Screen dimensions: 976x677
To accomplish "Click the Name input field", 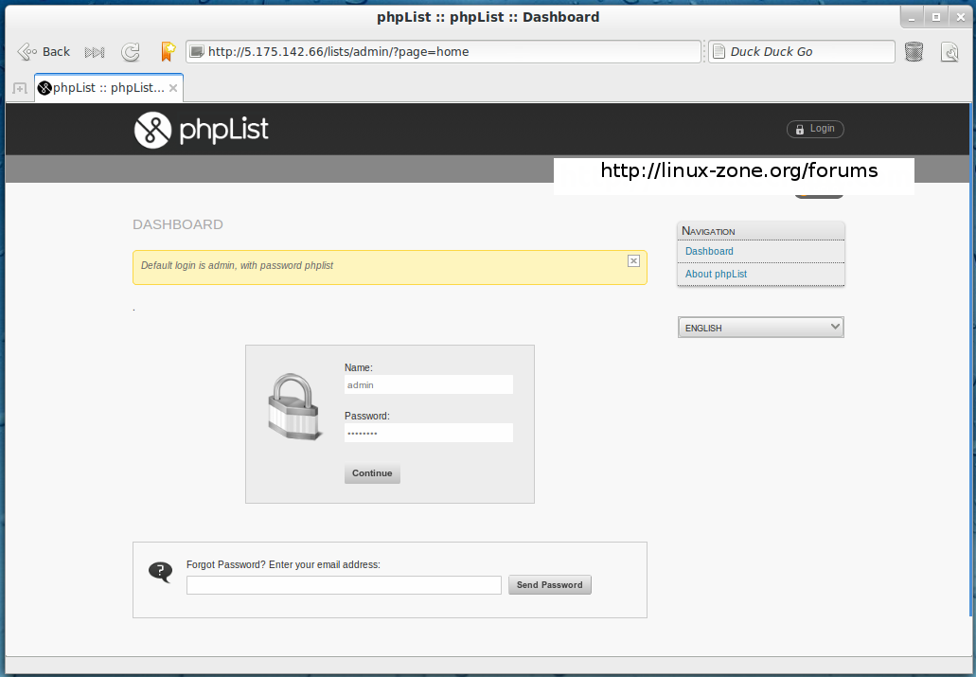I will click(x=428, y=385).
